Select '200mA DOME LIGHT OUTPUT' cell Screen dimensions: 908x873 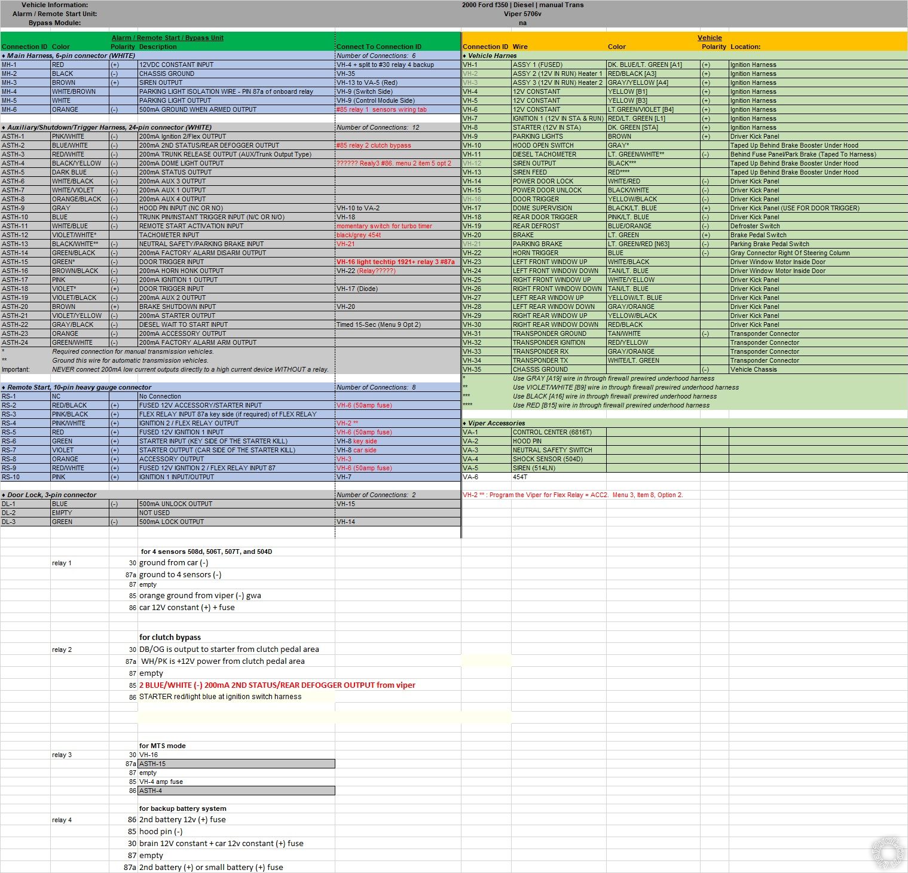(236, 163)
